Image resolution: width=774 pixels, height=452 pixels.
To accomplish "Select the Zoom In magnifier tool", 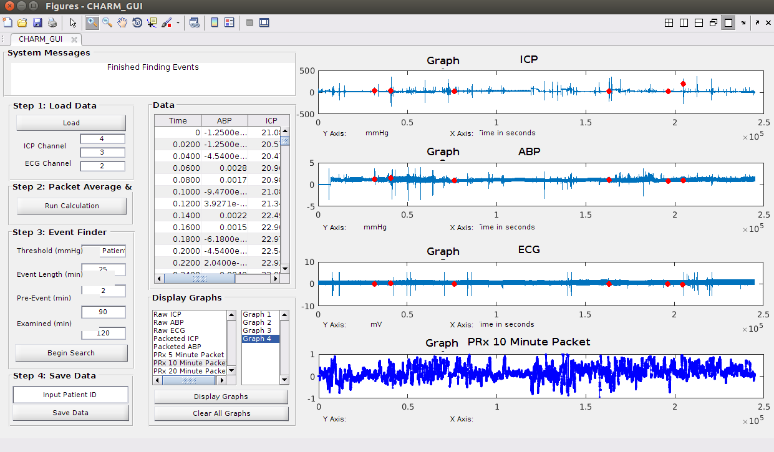I will pos(92,23).
